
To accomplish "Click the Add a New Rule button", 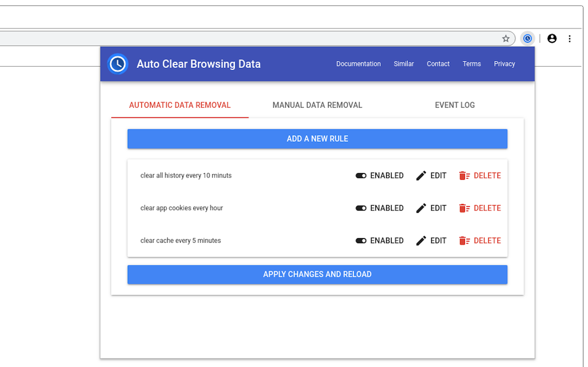I will 317,139.
